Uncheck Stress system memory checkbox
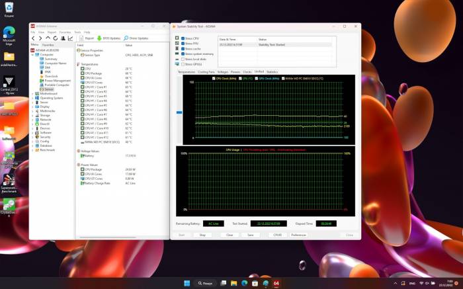 click(x=183, y=54)
